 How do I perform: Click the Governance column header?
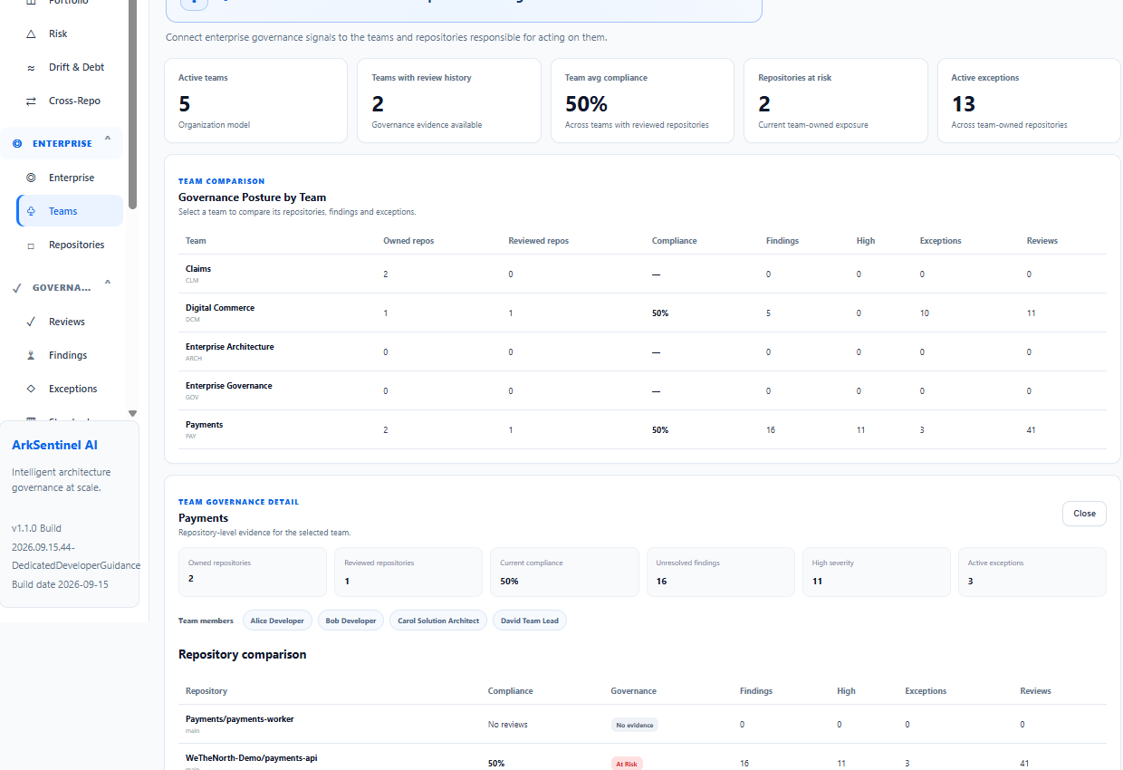click(634, 691)
